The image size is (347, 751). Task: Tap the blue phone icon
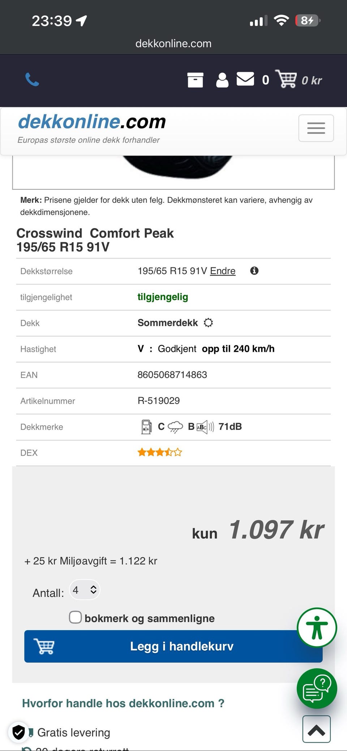[32, 80]
